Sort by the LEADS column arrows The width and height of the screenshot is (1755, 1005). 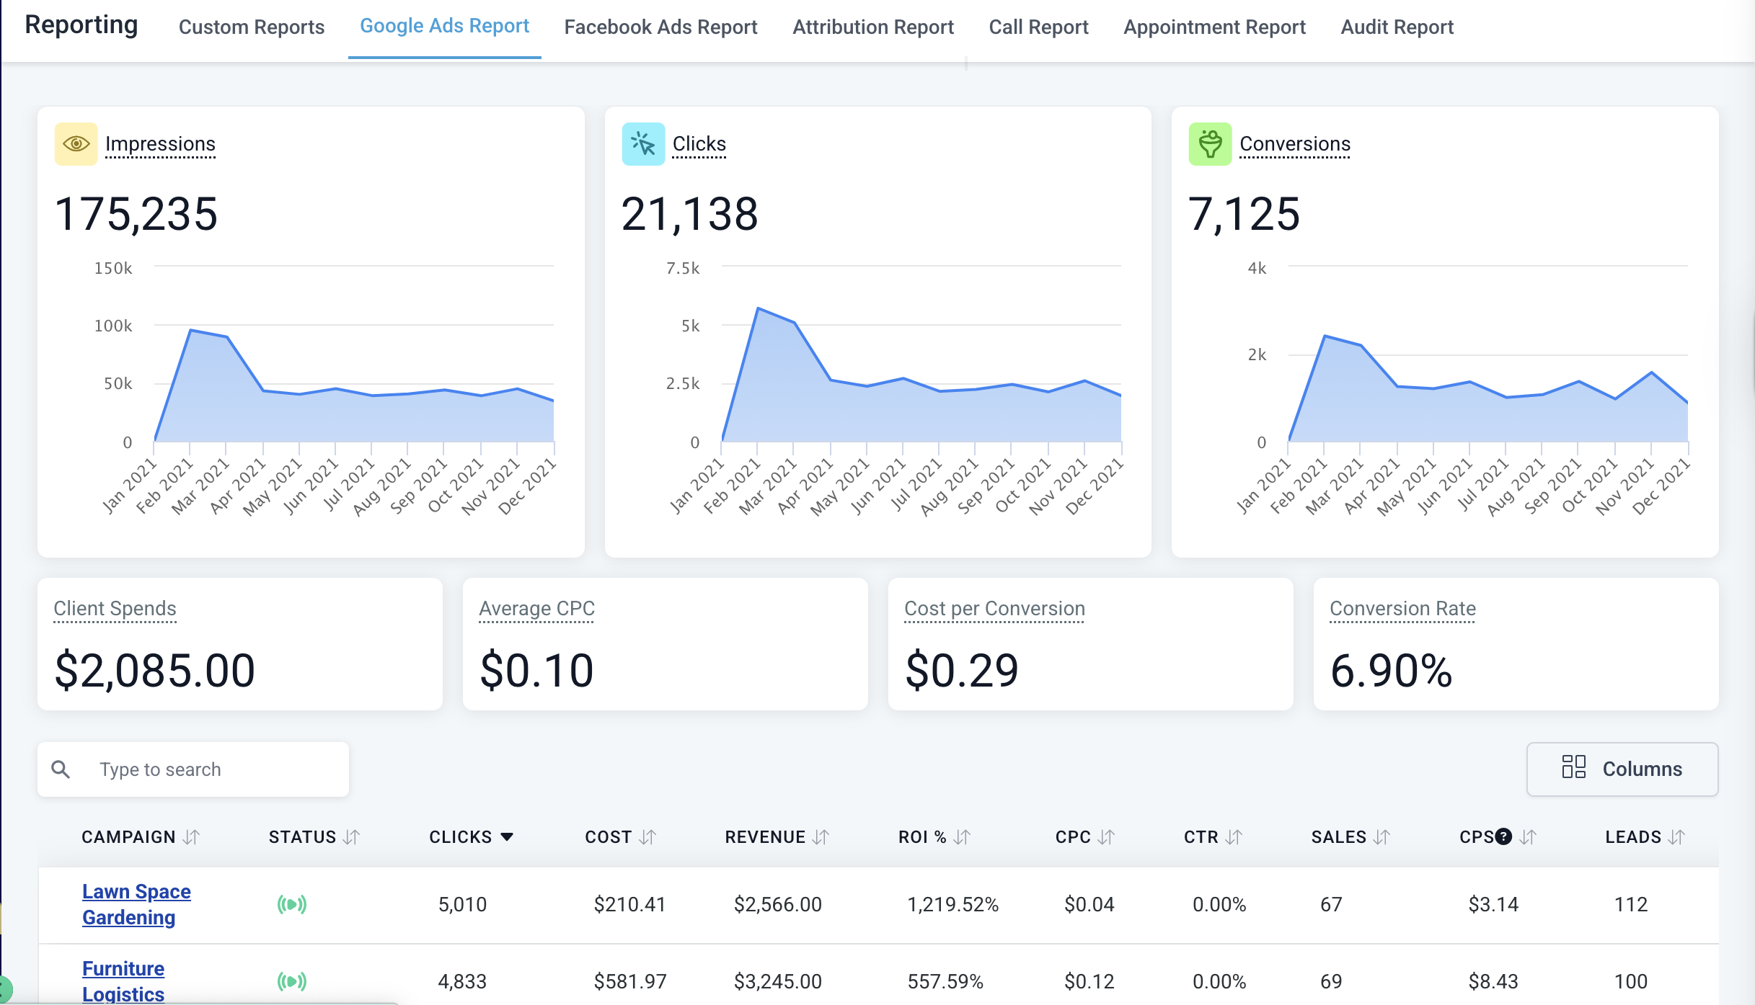click(x=1677, y=837)
